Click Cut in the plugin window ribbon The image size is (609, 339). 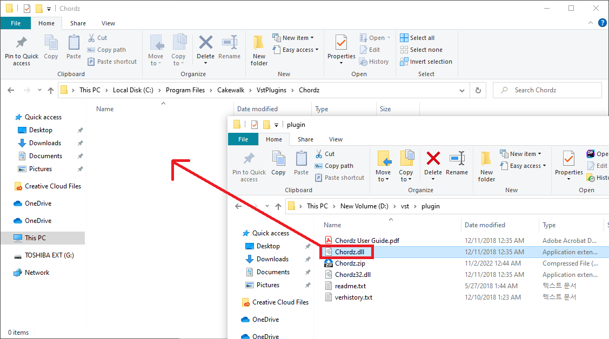325,154
